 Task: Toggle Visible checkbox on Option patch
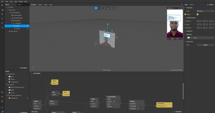click(x=57, y=83)
